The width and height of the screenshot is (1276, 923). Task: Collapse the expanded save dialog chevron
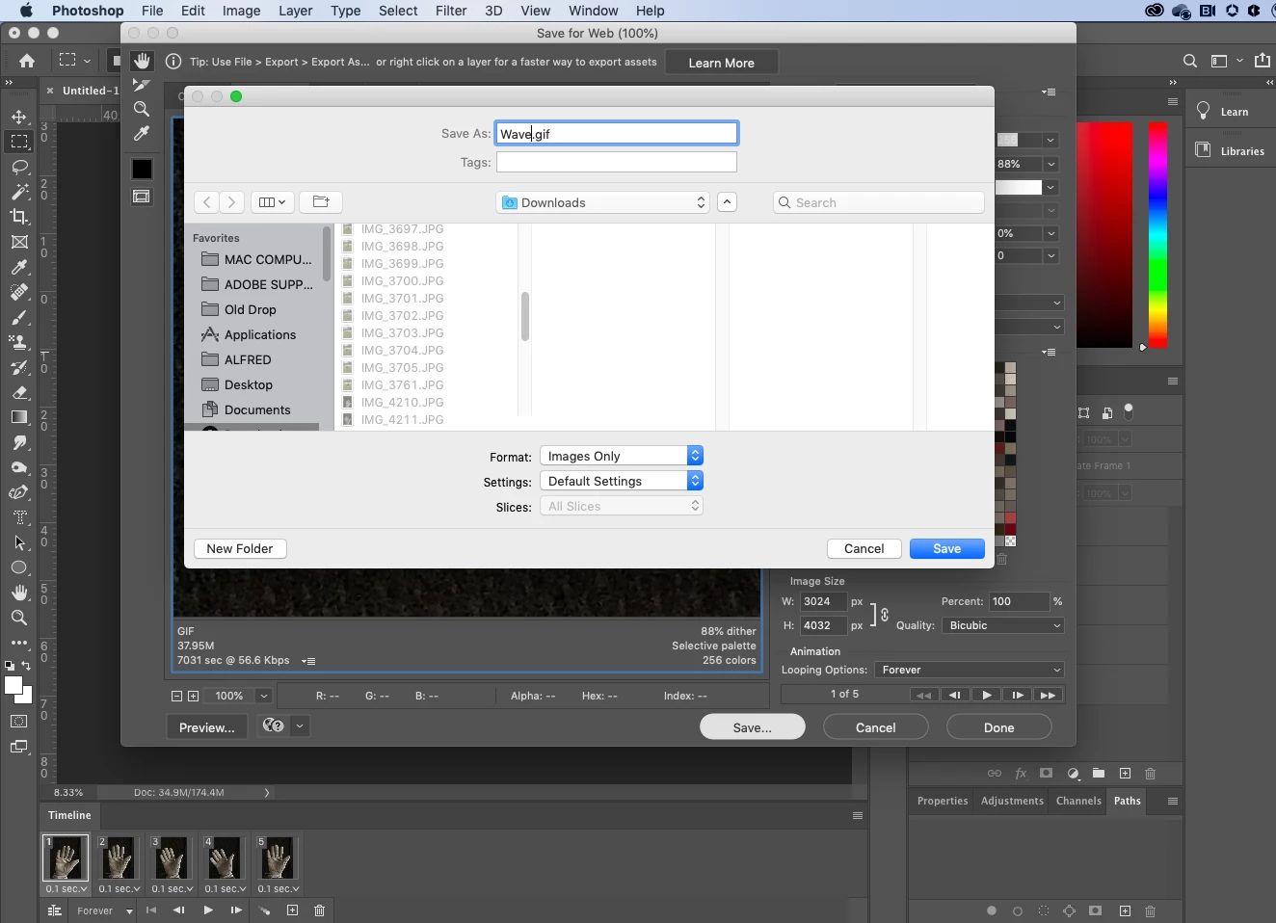coord(728,202)
